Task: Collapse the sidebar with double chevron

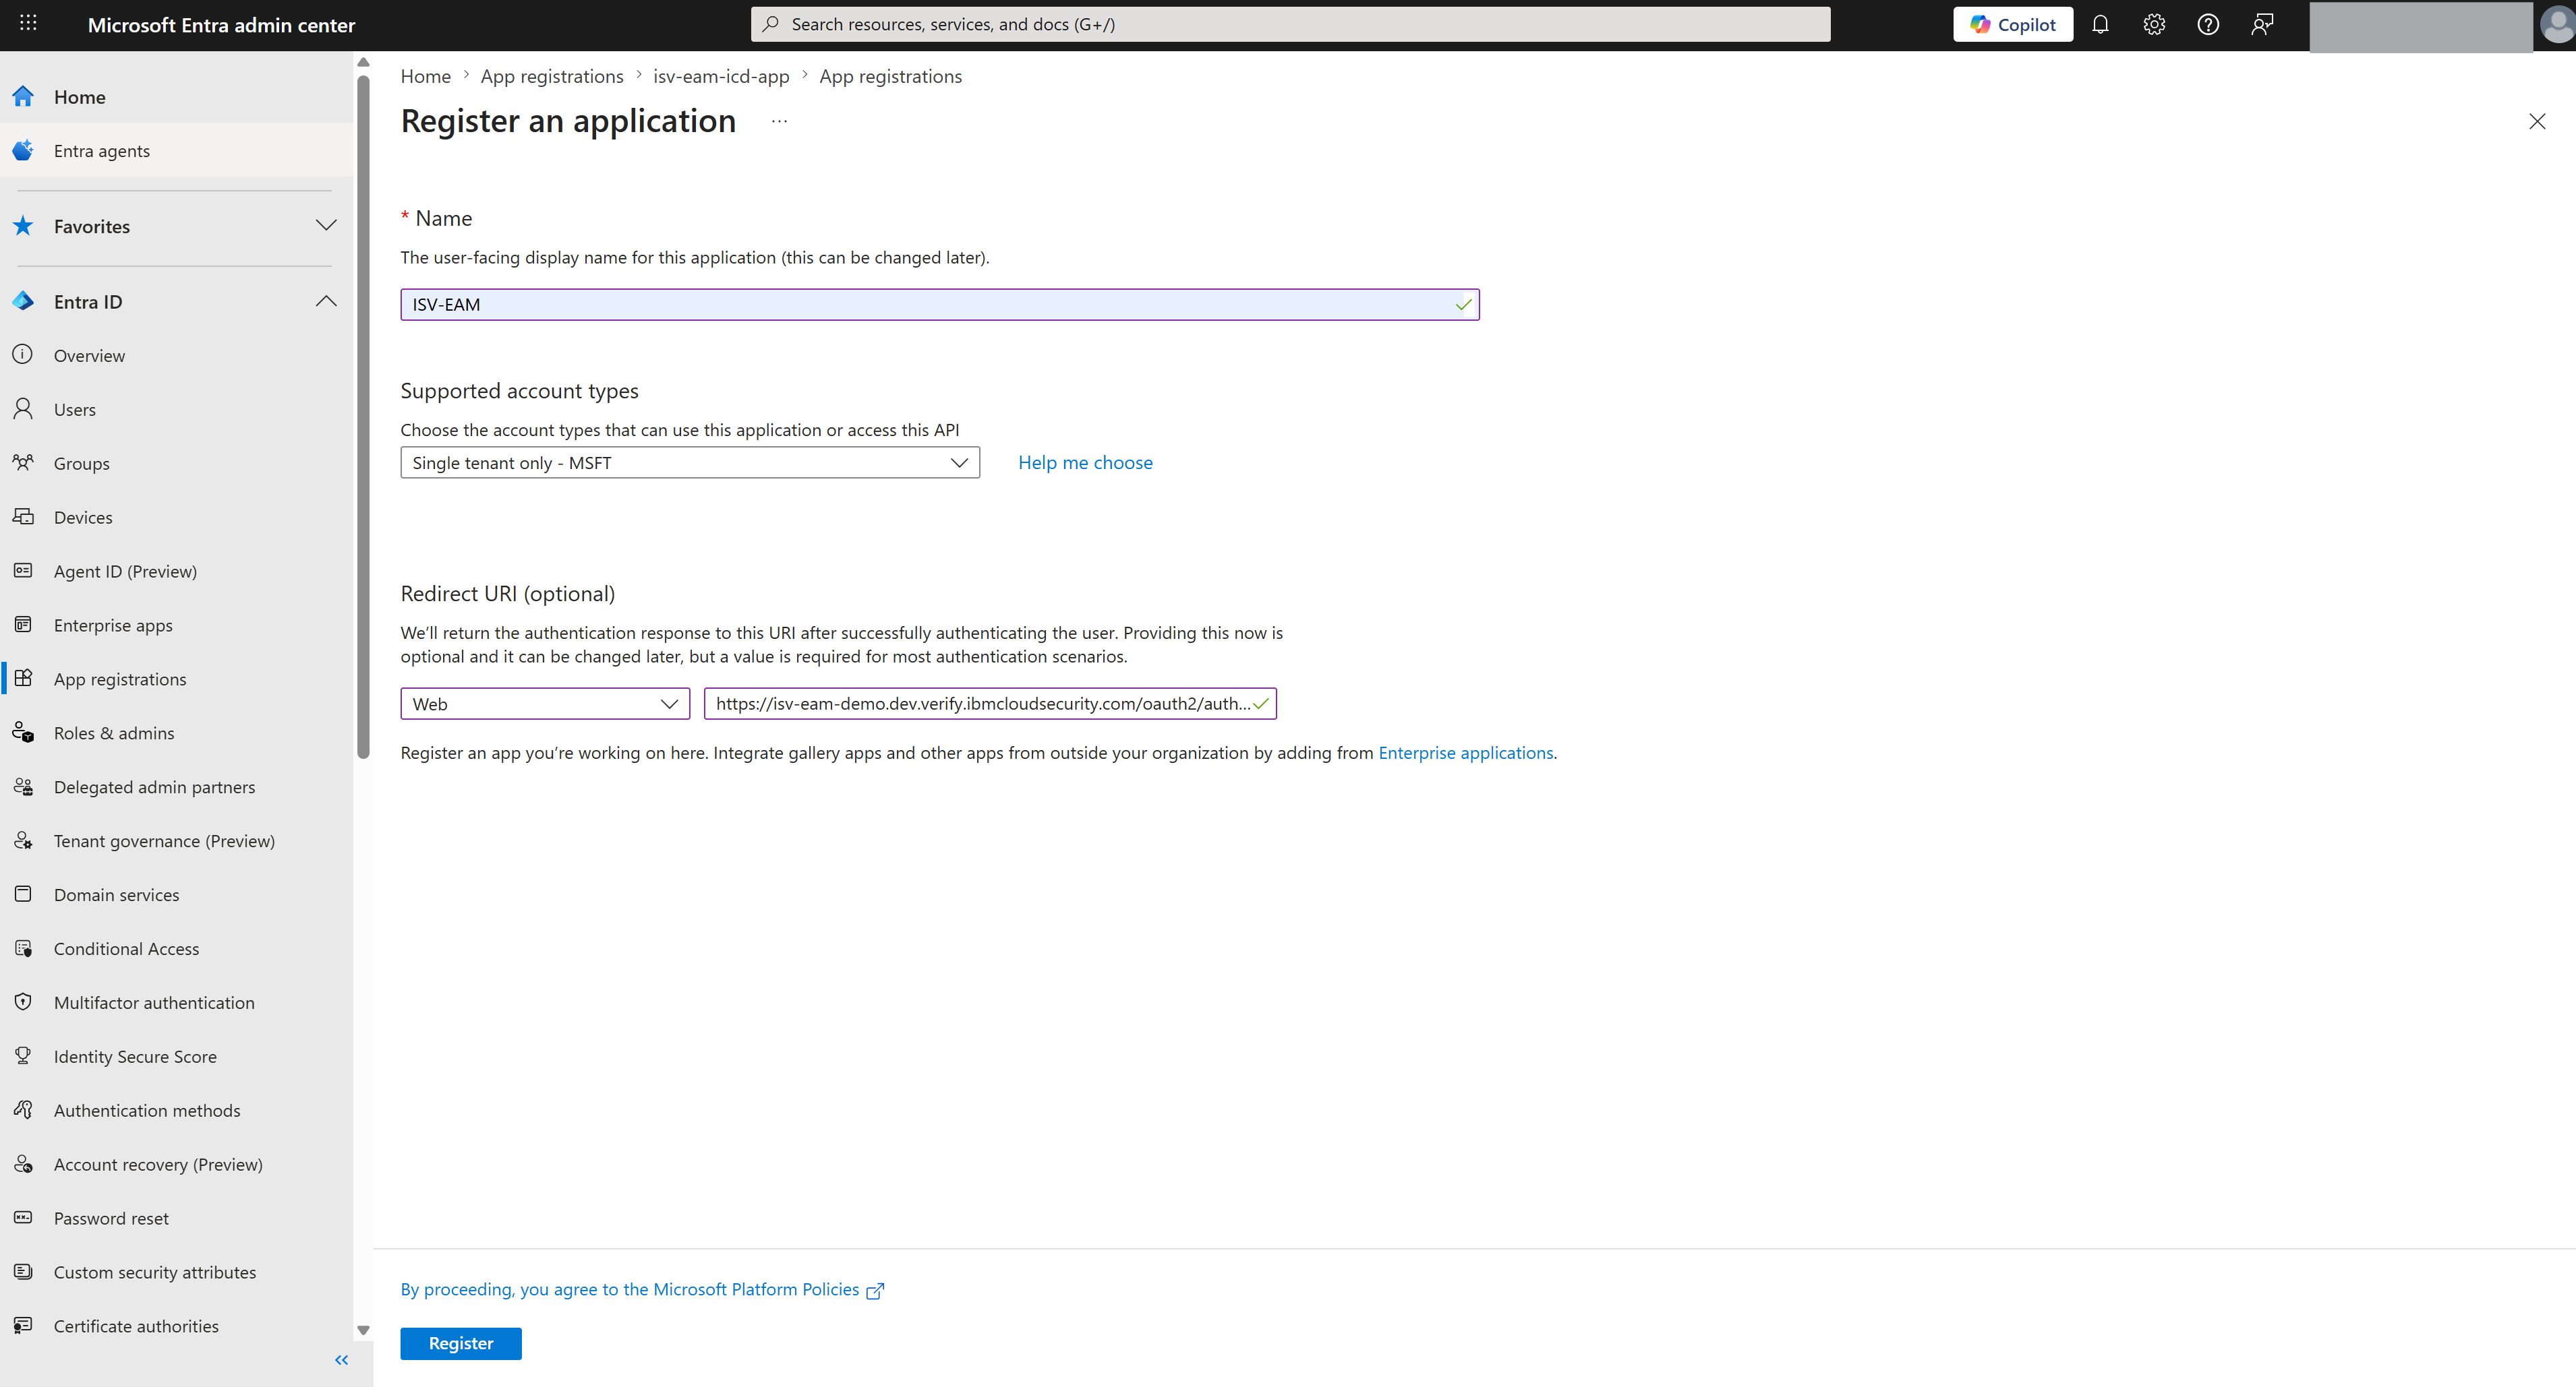Action: coord(342,1360)
